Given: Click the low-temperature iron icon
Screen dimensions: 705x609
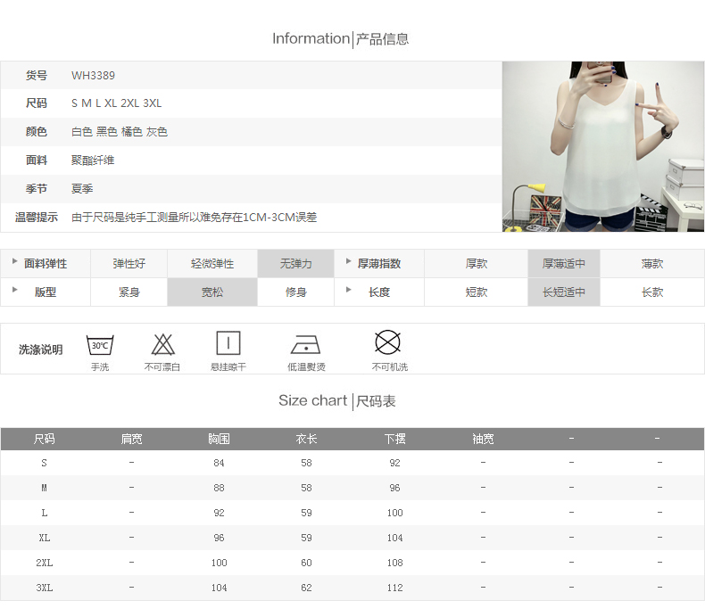Looking at the screenshot, I should click(305, 345).
